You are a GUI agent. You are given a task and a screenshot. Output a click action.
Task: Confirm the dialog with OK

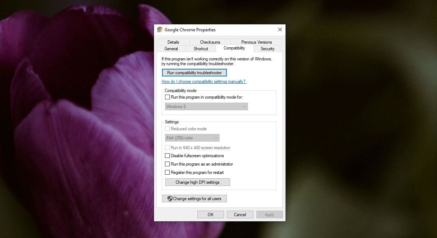210,215
